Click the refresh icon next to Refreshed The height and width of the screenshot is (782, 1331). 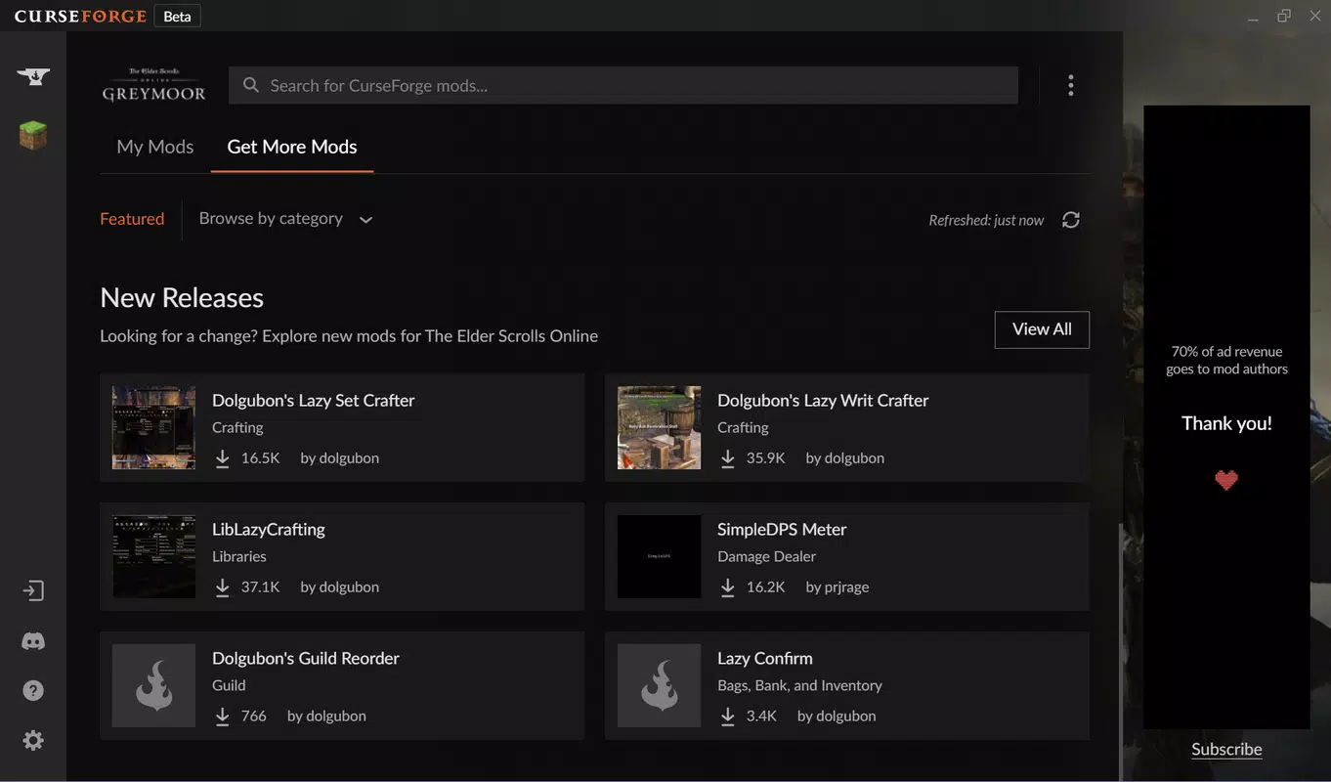tap(1071, 220)
